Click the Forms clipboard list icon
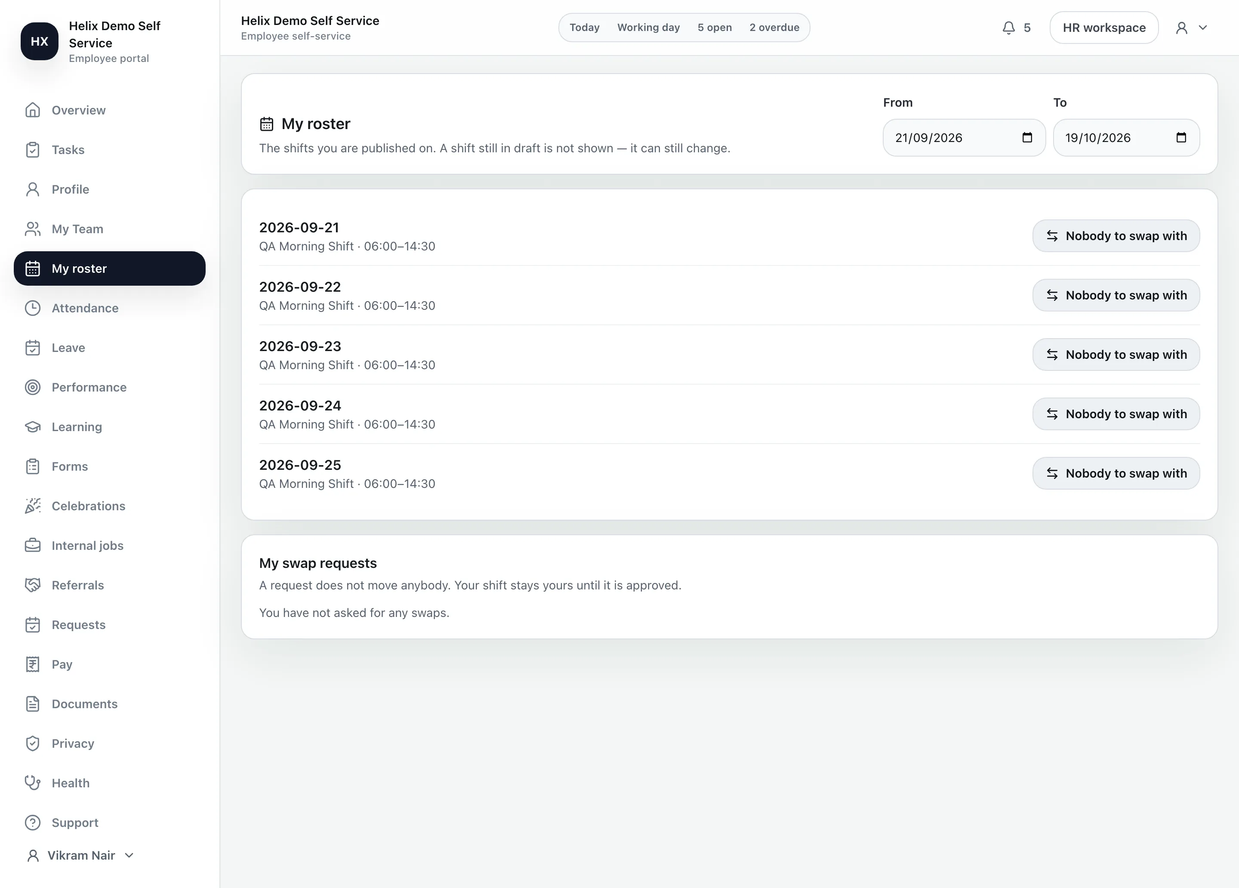The width and height of the screenshot is (1239, 888). tap(33, 466)
